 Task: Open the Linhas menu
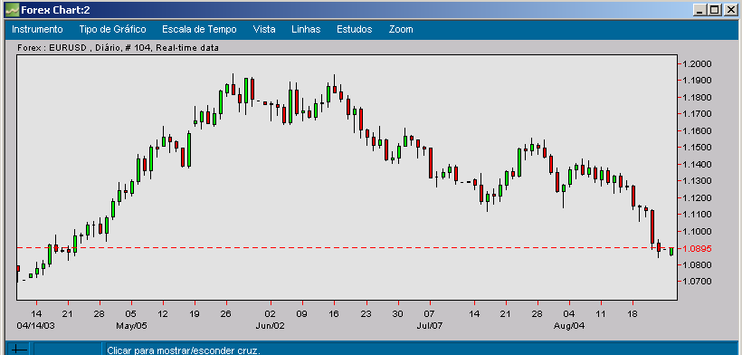pyautogui.click(x=306, y=29)
